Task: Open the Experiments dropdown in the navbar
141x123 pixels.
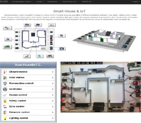Action: (53, 2)
